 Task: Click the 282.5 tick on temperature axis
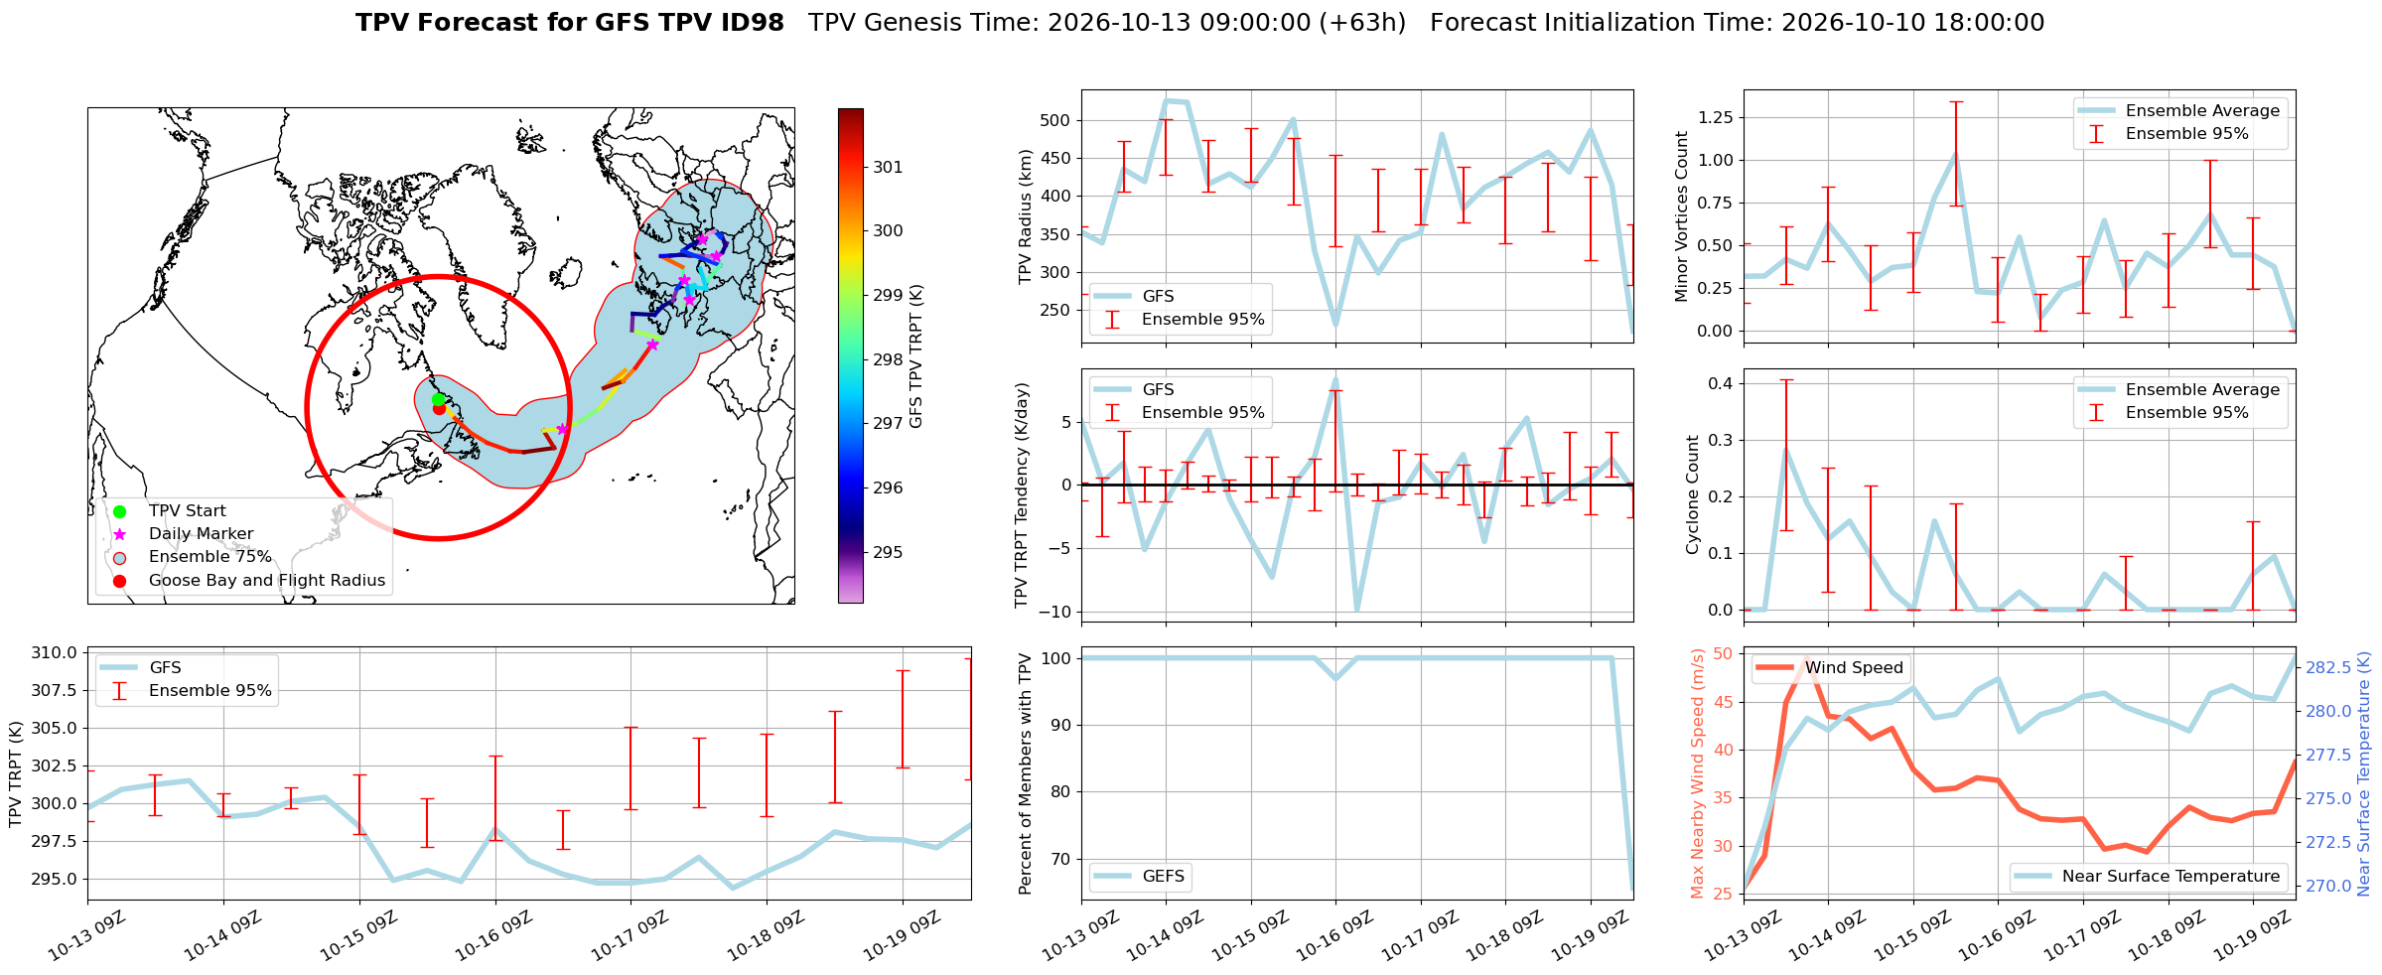(x=2327, y=667)
